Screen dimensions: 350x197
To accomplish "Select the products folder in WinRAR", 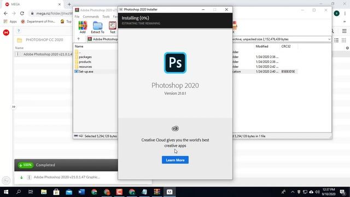I will (85, 62).
